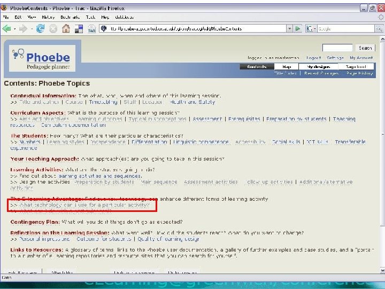Open the File menu
The image size is (385, 289).
point(6,17)
